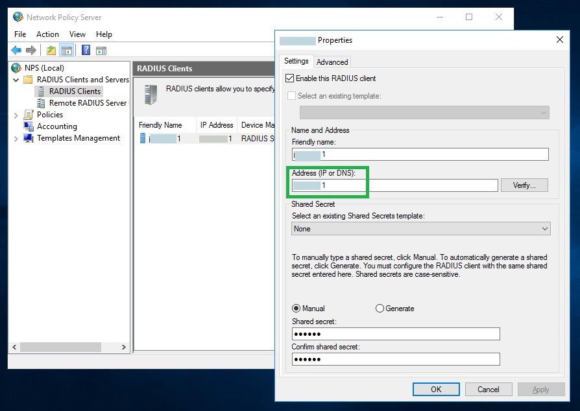The height and width of the screenshot is (411, 580).
Task: Open the Shared Secrets template dropdown
Action: click(420, 229)
